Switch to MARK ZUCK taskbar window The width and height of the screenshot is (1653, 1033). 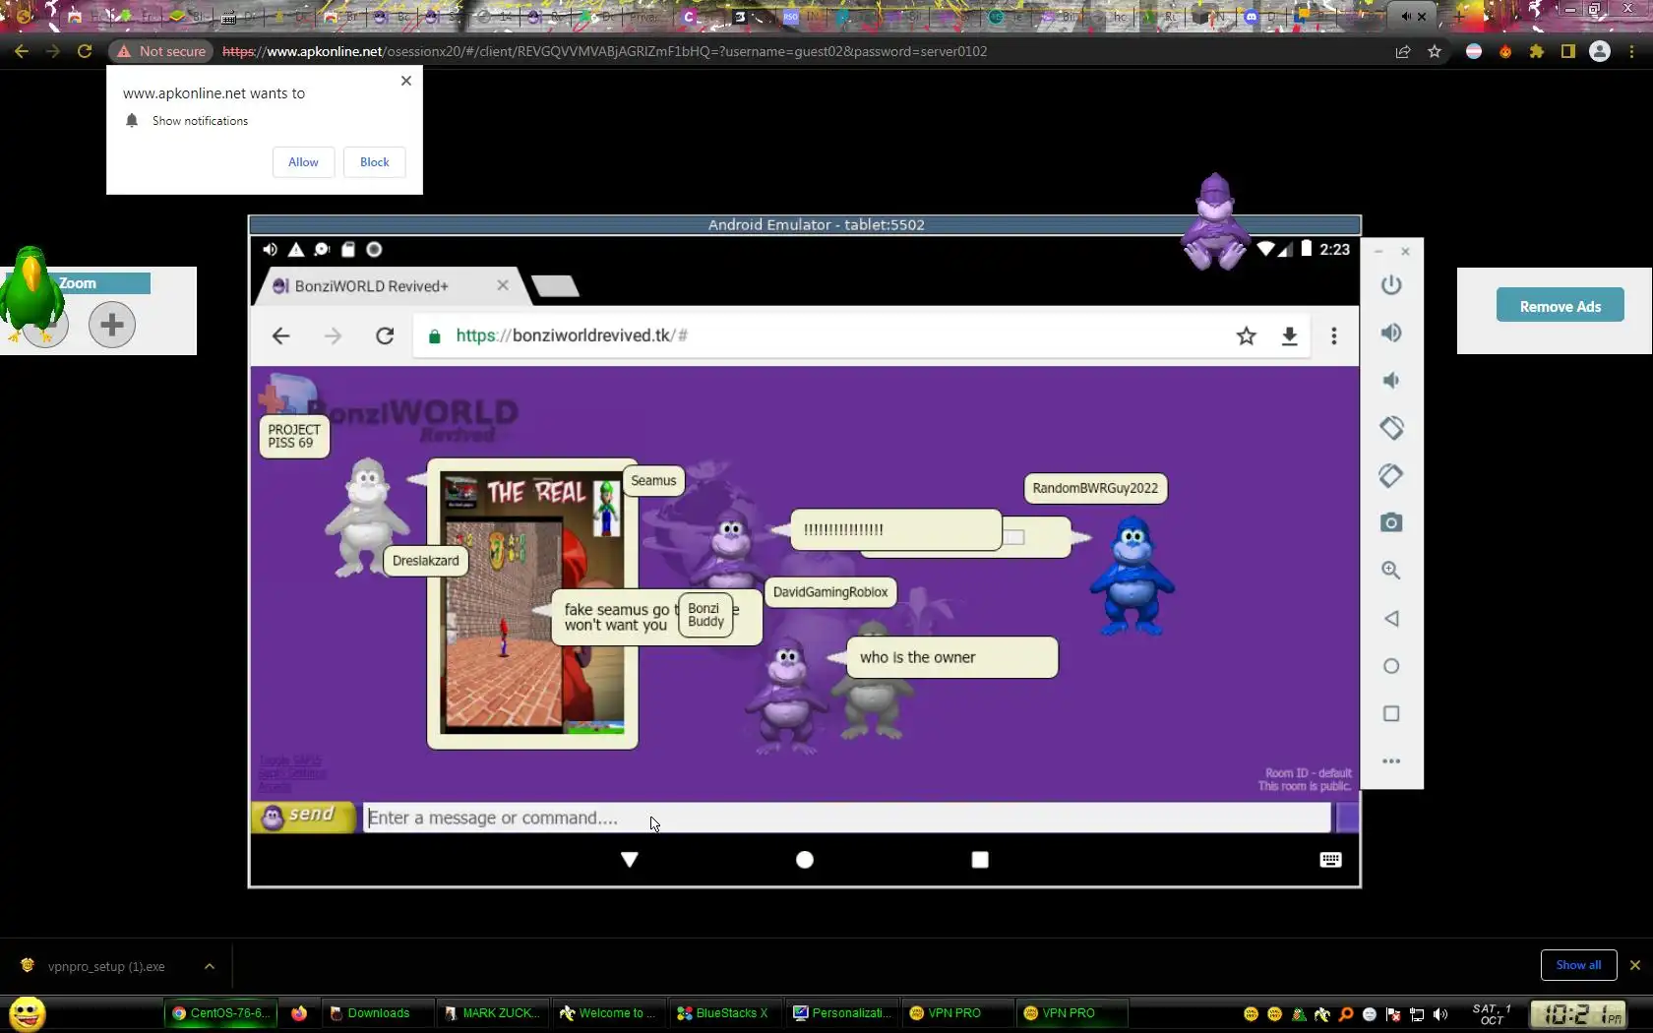pos(493,1013)
